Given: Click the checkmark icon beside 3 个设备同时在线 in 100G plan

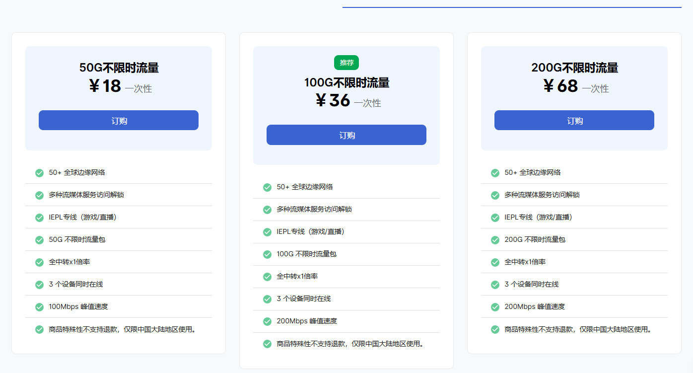Looking at the screenshot, I should pos(267,299).
